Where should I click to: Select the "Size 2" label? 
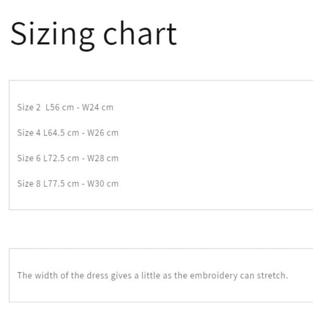pyautogui.click(x=29, y=107)
